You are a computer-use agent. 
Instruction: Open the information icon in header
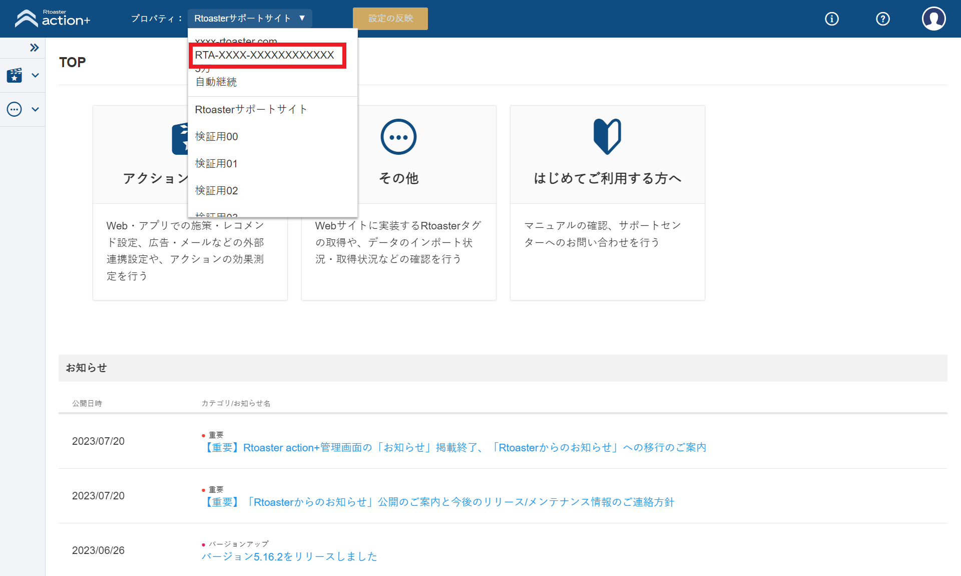click(832, 19)
